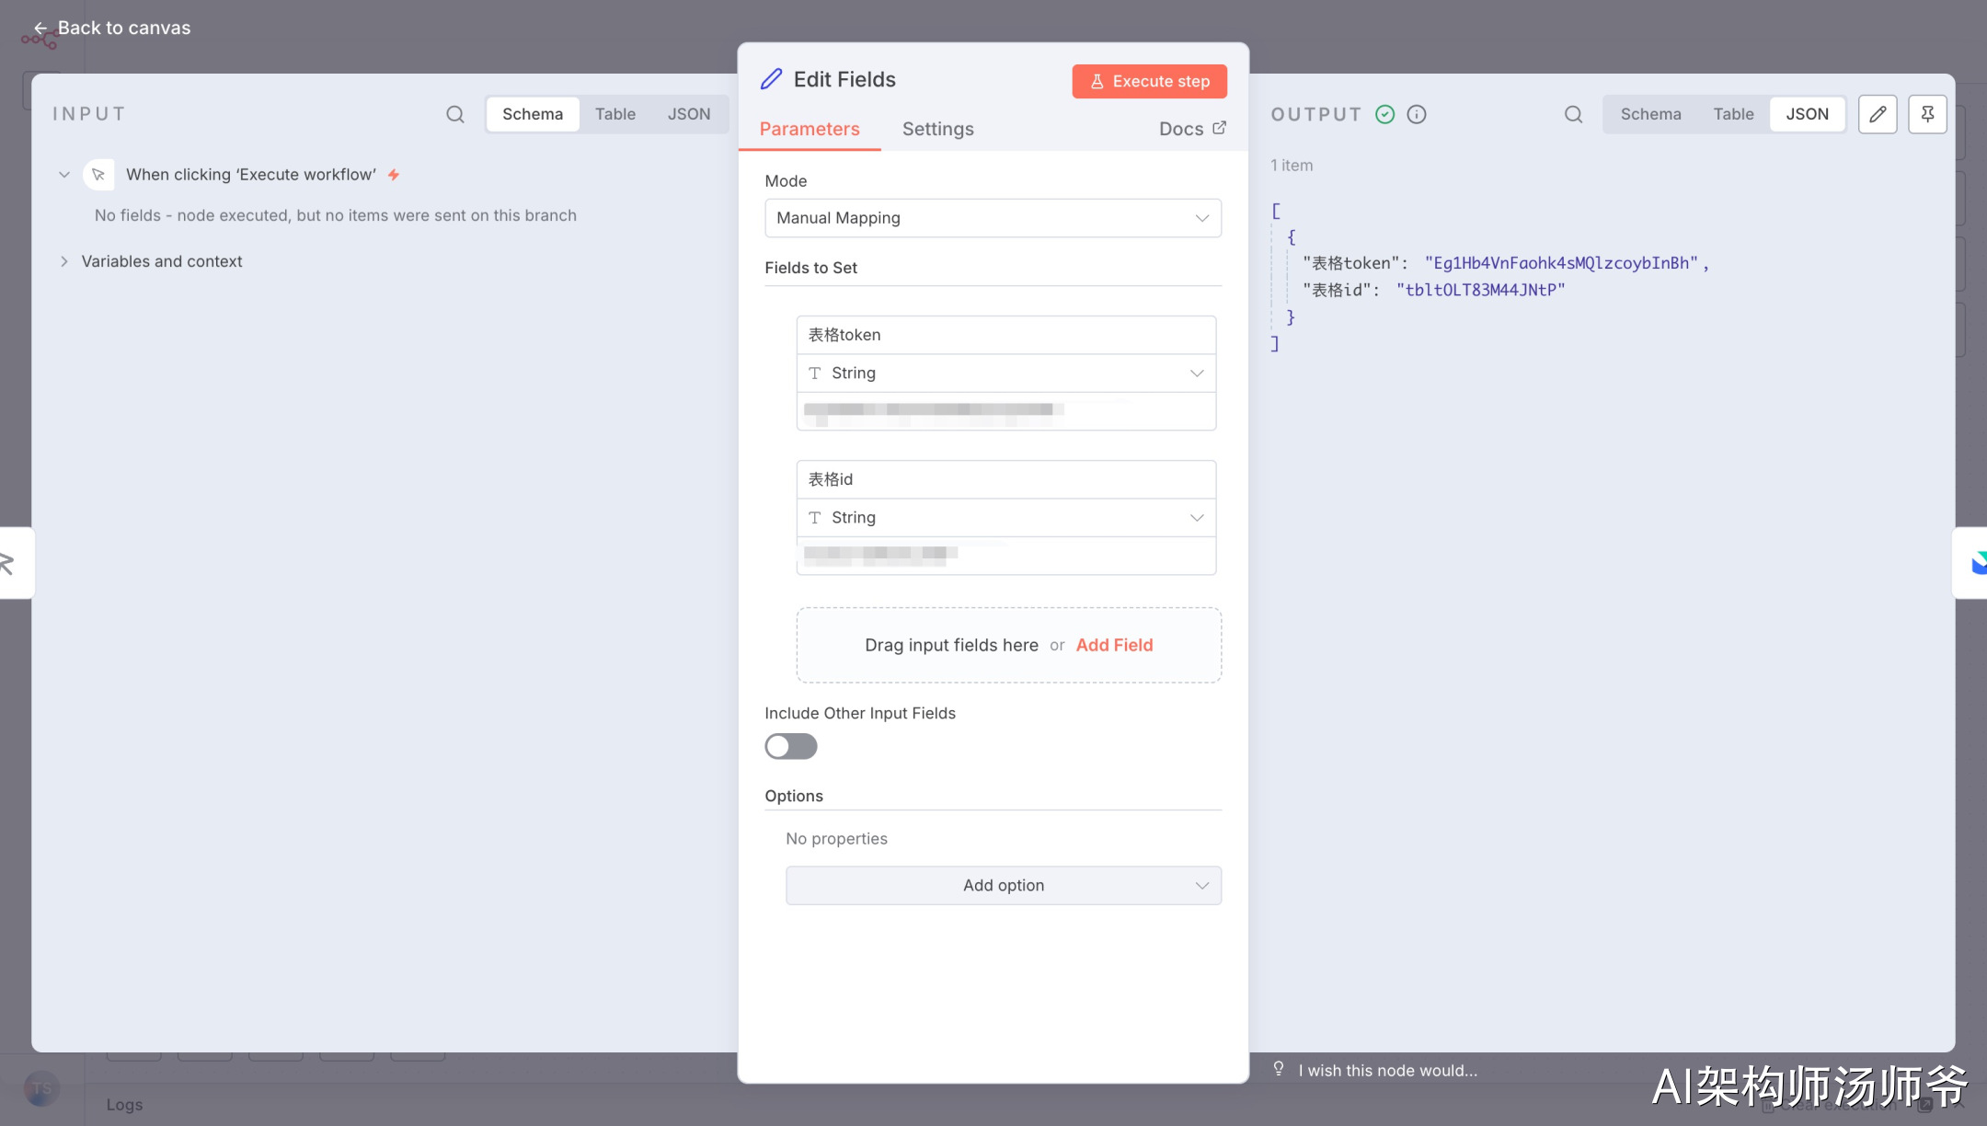Click the input panel search icon
The height and width of the screenshot is (1126, 1987).
[454, 114]
